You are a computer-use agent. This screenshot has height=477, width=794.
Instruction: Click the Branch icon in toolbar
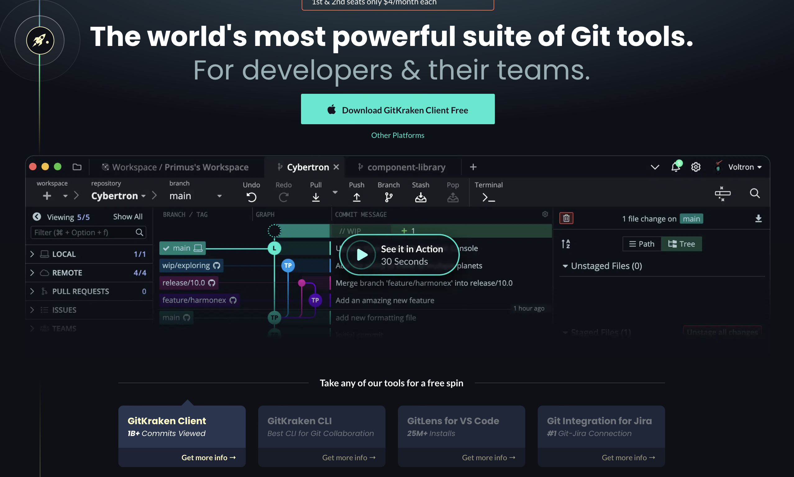tap(389, 197)
